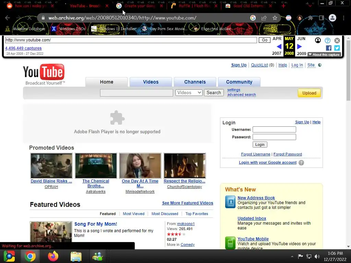Open a new browser tab
The width and height of the screenshot is (351, 263).
tap(283, 6)
